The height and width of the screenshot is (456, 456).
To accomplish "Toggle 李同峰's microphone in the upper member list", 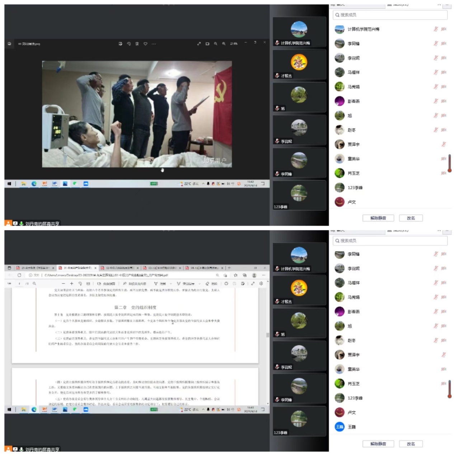I will coord(436,43).
